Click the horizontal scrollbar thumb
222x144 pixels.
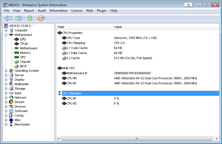(137, 139)
